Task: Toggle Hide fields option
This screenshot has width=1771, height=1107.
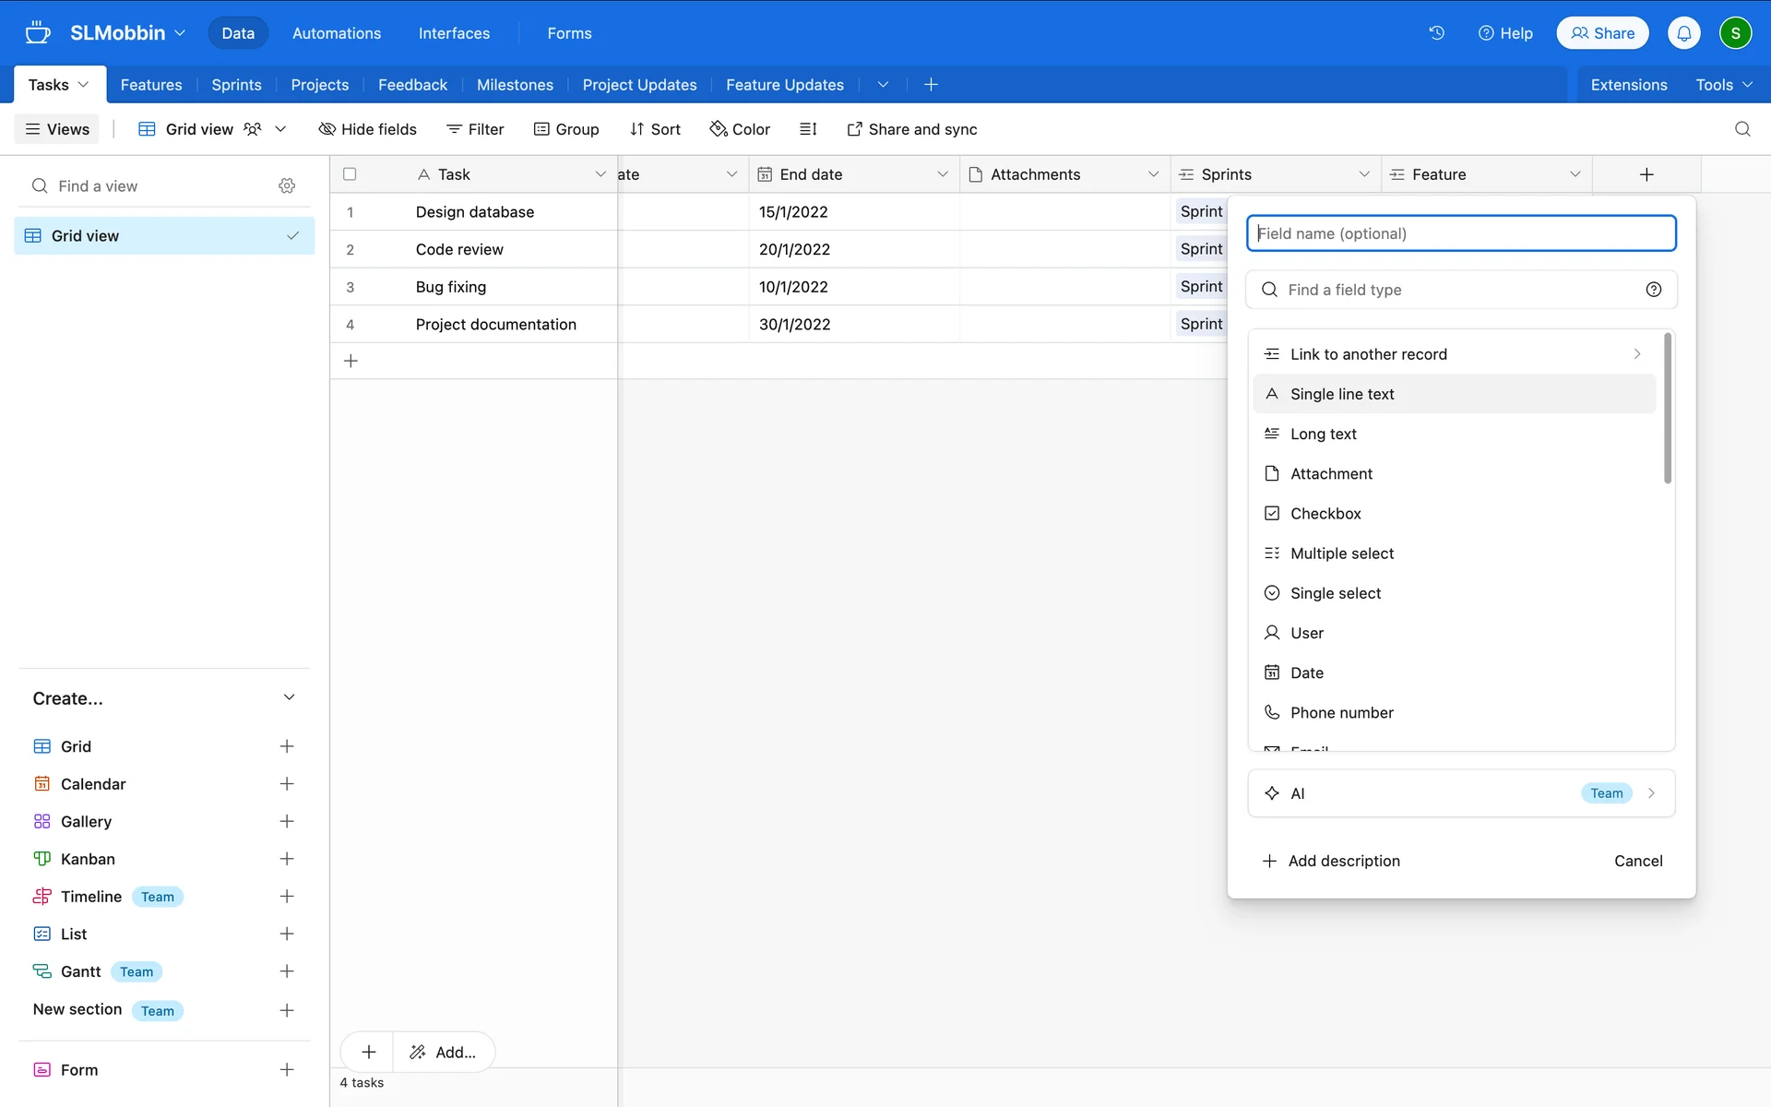Action: click(367, 129)
